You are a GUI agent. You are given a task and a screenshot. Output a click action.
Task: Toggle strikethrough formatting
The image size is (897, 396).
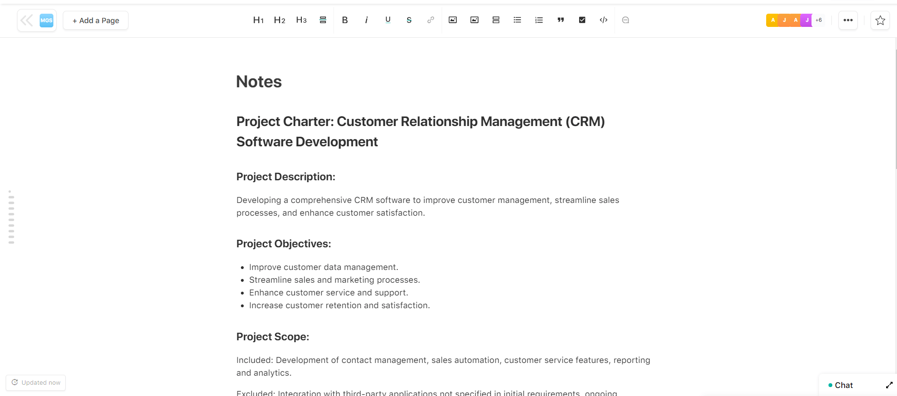click(x=409, y=20)
